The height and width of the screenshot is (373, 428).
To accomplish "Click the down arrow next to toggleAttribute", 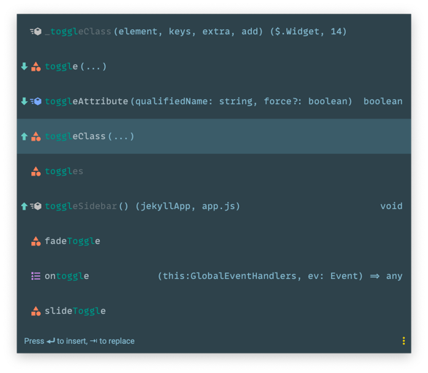I will (x=24, y=101).
